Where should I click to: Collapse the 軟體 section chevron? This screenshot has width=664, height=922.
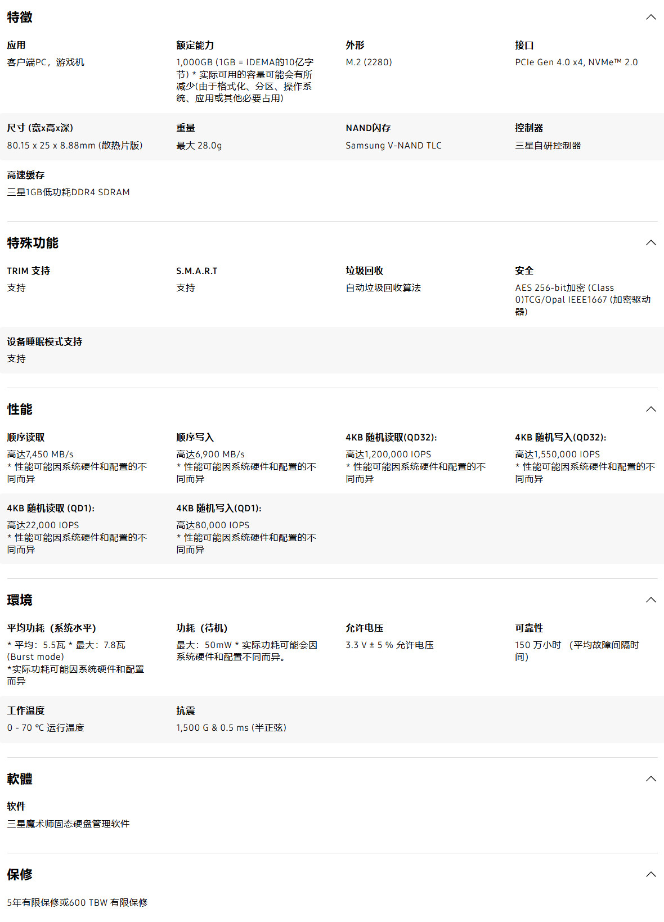point(650,779)
